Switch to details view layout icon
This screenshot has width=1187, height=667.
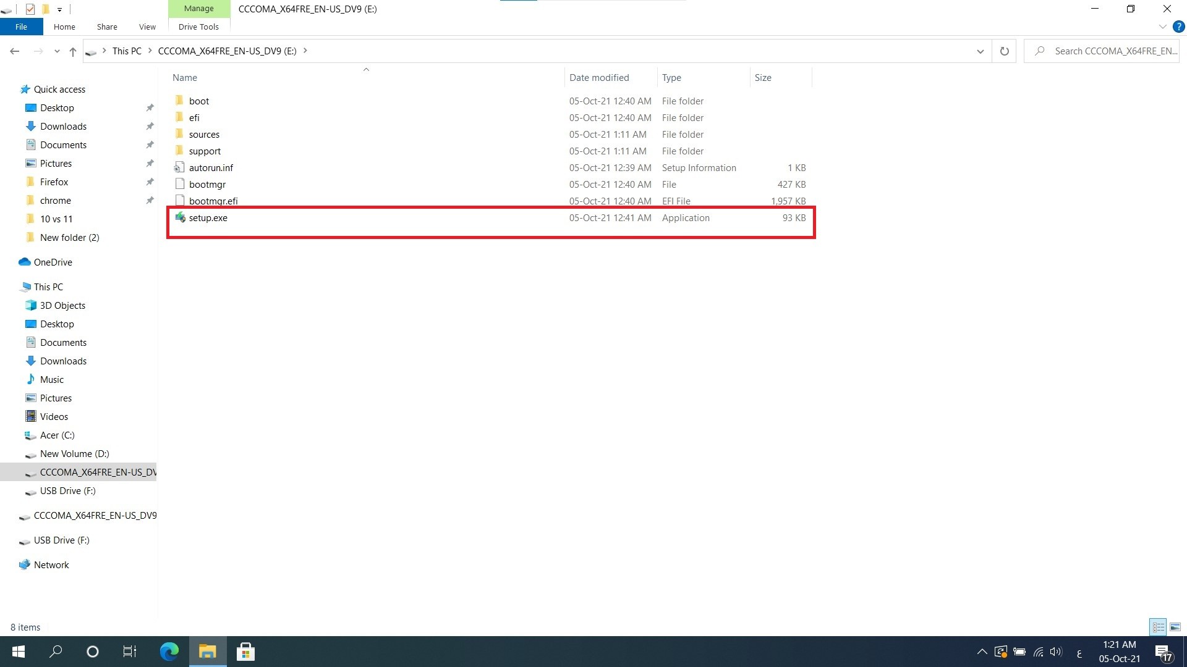click(1158, 627)
